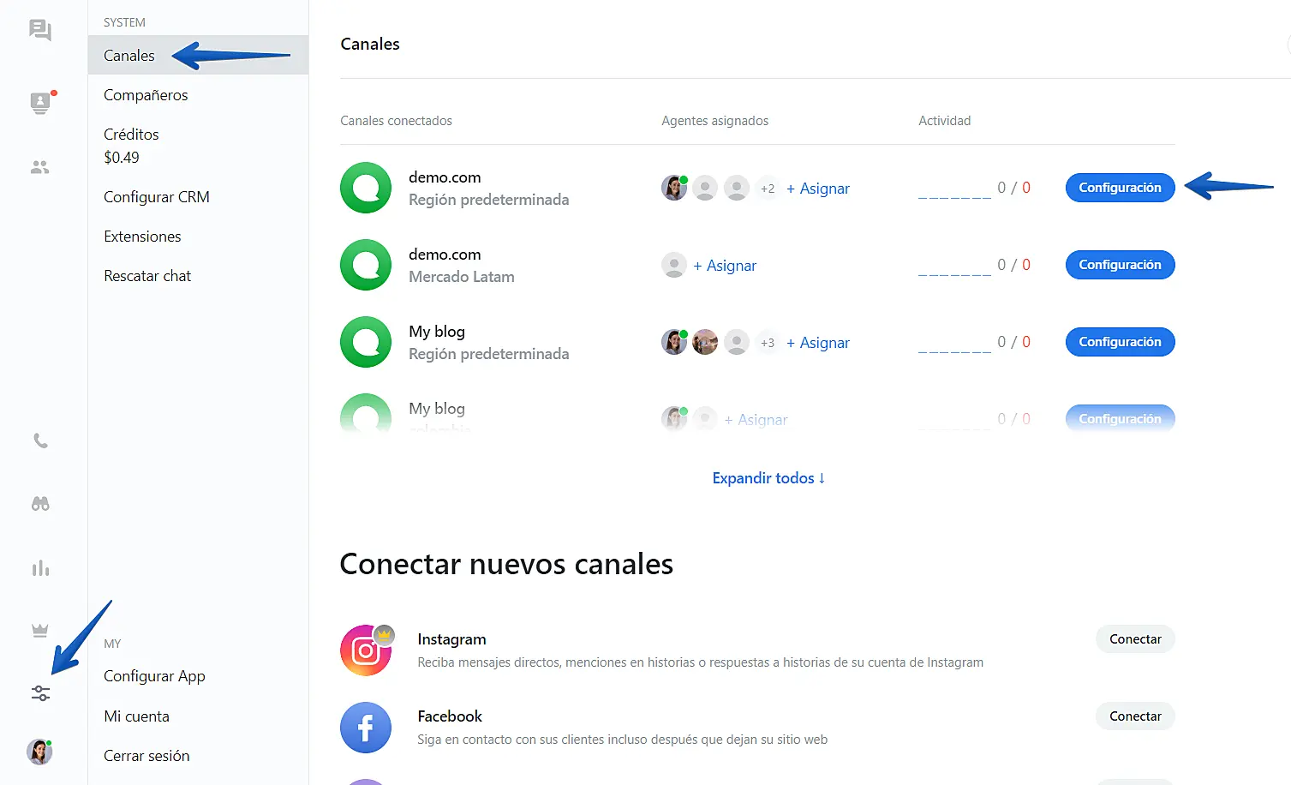Show the +3 additional agents for My blog
This screenshot has width=1291, height=785.
(x=768, y=343)
